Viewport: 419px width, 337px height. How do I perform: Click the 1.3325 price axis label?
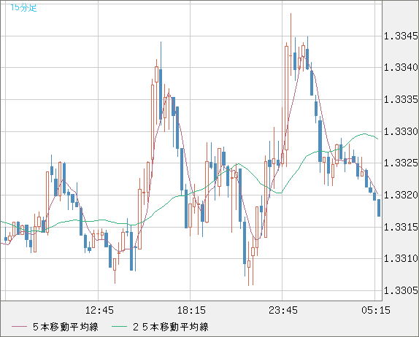click(401, 163)
